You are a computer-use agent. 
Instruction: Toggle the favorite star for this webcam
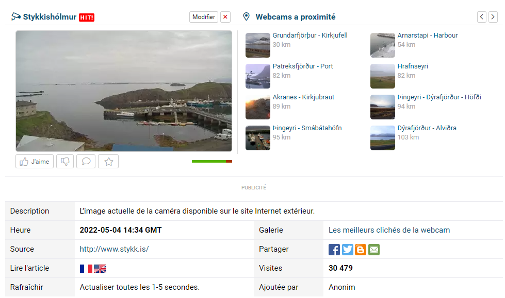tap(108, 161)
